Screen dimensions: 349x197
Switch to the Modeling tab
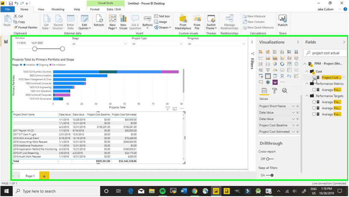[x=58, y=9]
